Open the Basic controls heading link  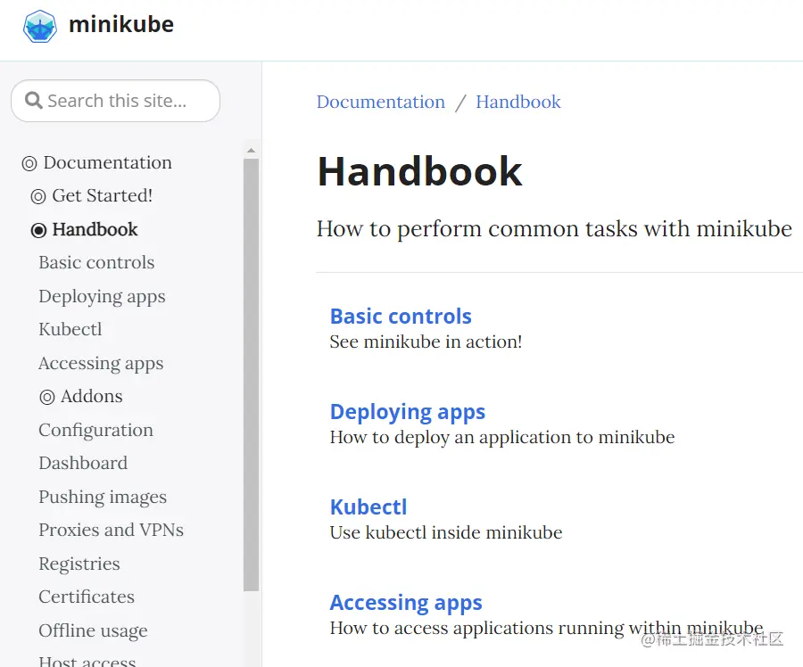pos(401,317)
